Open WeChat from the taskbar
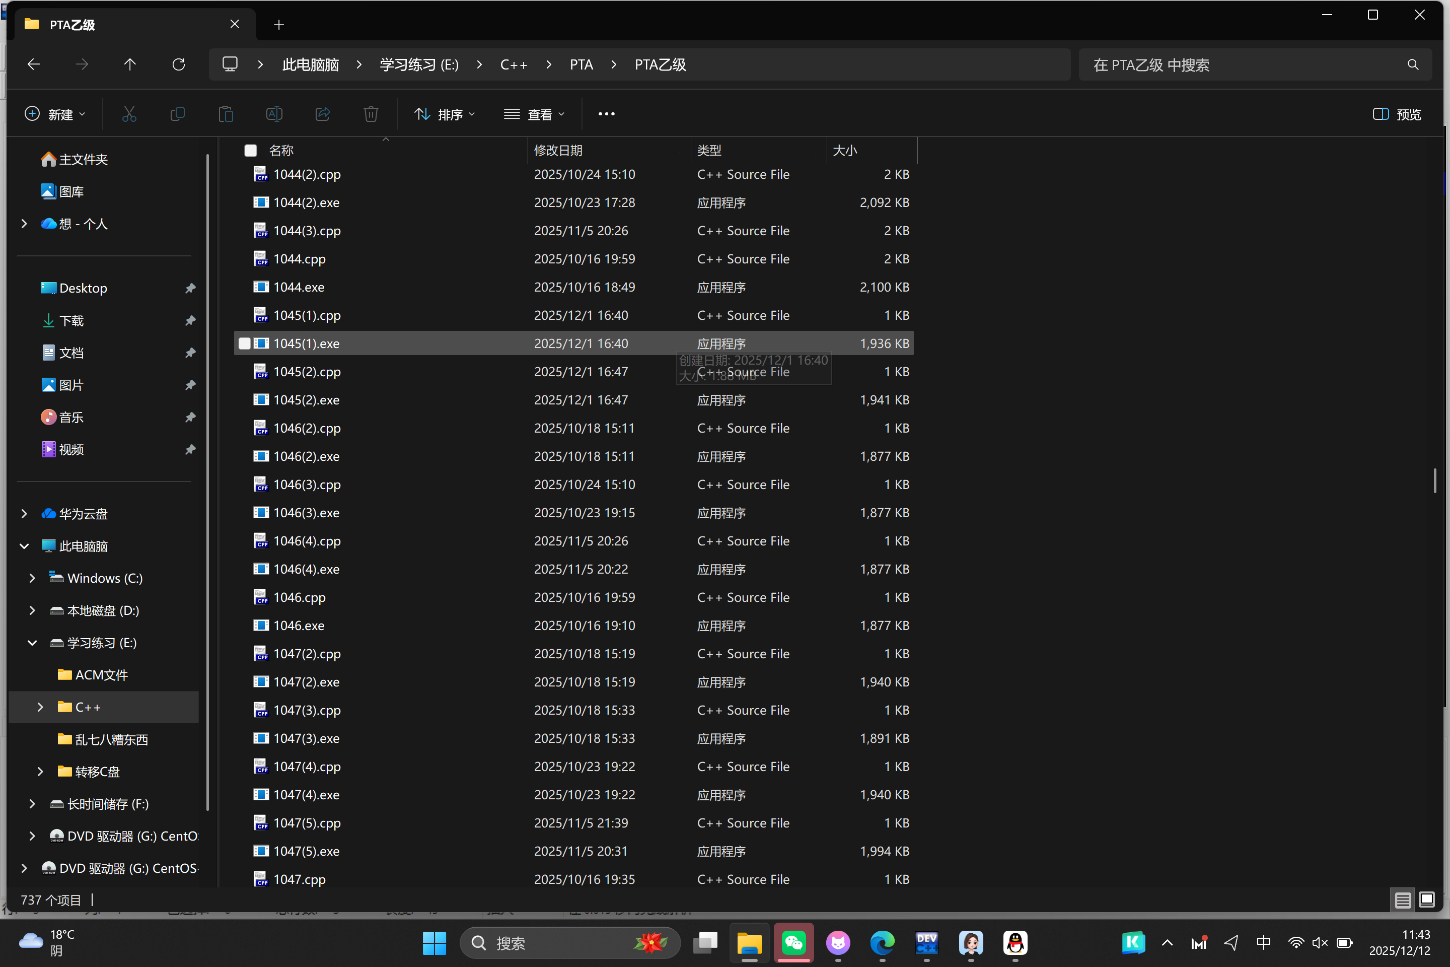The height and width of the screenshot is (967, 1450). click(x=793, y=942)
